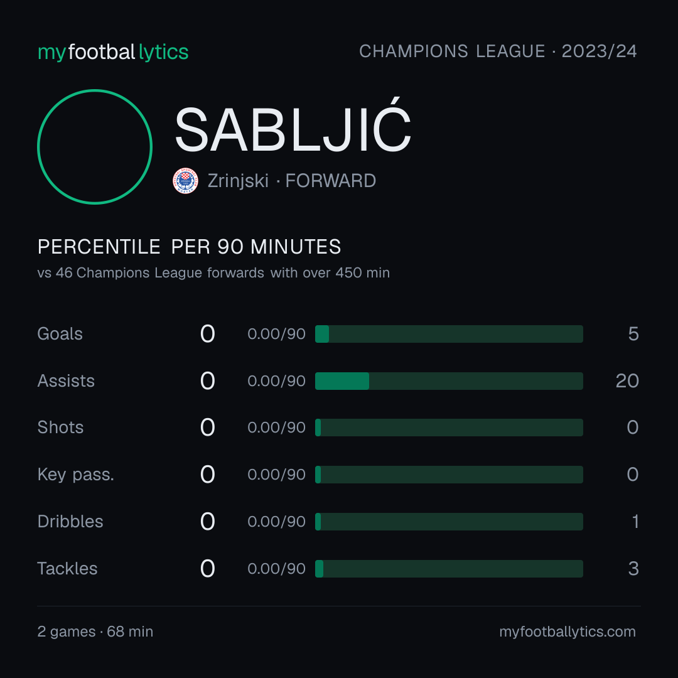This screenshot has height=678, width=678.
Task: Click the Zrinjski team name text
Action: click(238, 181)
